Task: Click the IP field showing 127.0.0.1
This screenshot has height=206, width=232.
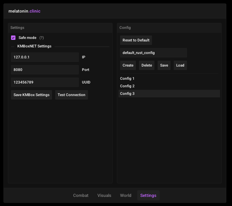Action: pos(45,57)
